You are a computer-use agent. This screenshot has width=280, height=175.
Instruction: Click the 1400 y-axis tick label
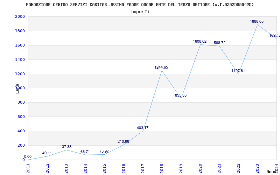tap(20, 59)
